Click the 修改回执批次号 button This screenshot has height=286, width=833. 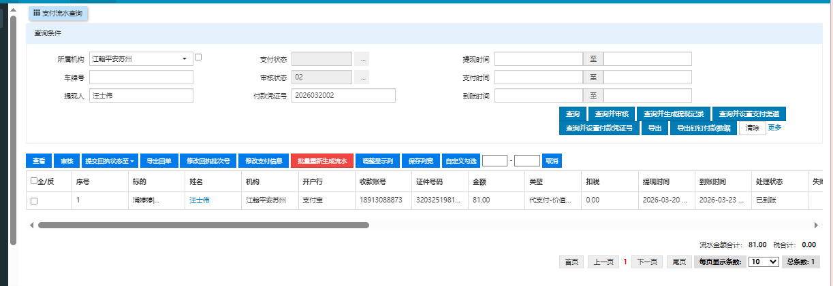click(x=208, y=161)
